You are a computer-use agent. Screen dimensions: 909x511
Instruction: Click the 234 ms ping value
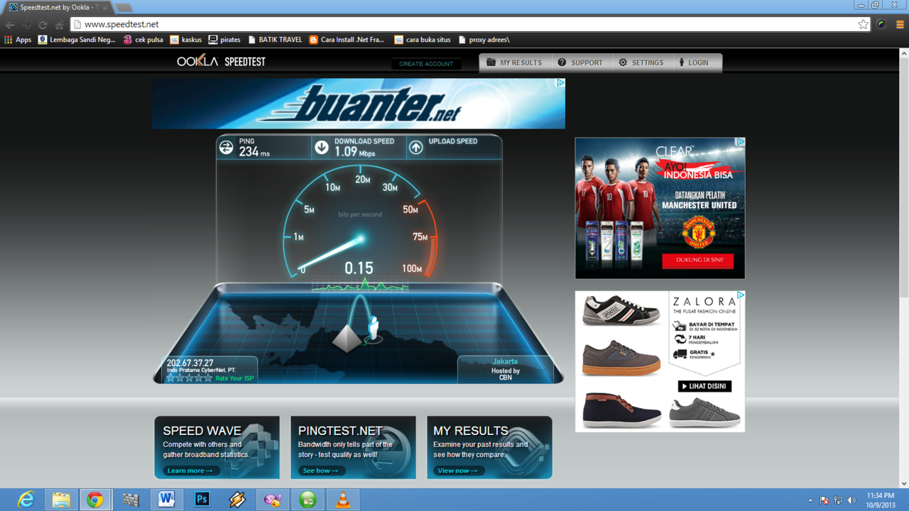tap(254, 152)
